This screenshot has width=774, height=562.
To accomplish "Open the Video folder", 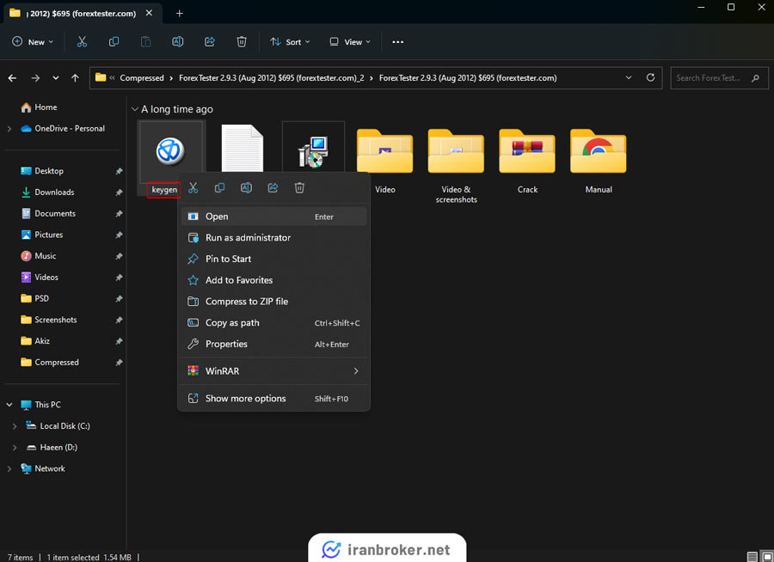I will 385,151.
